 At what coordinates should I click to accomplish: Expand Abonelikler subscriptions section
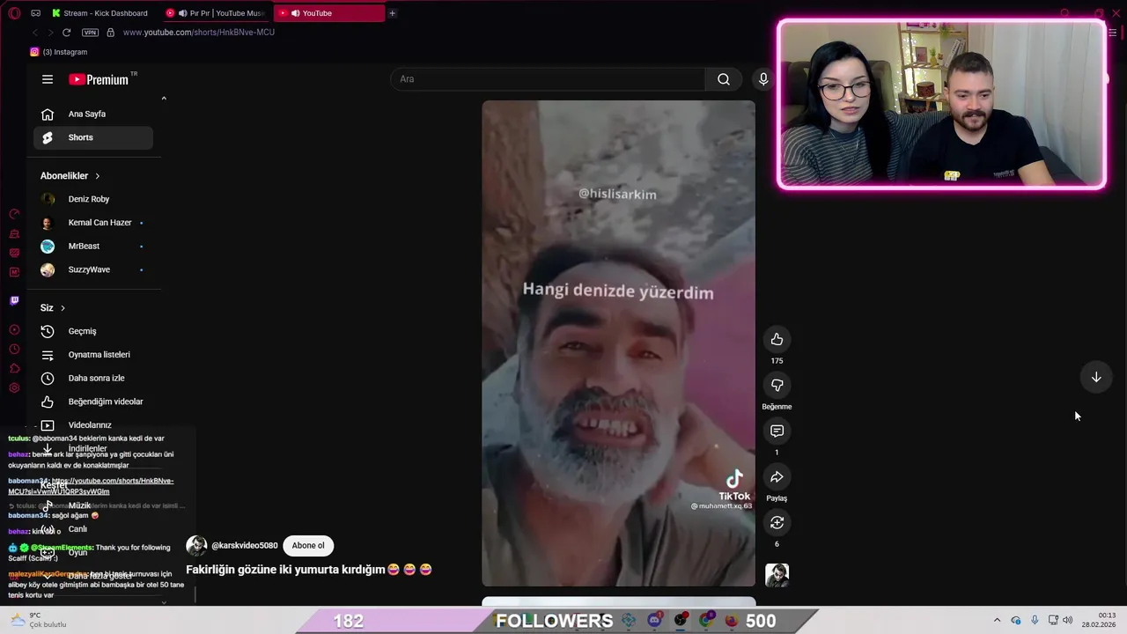point(70,176)
